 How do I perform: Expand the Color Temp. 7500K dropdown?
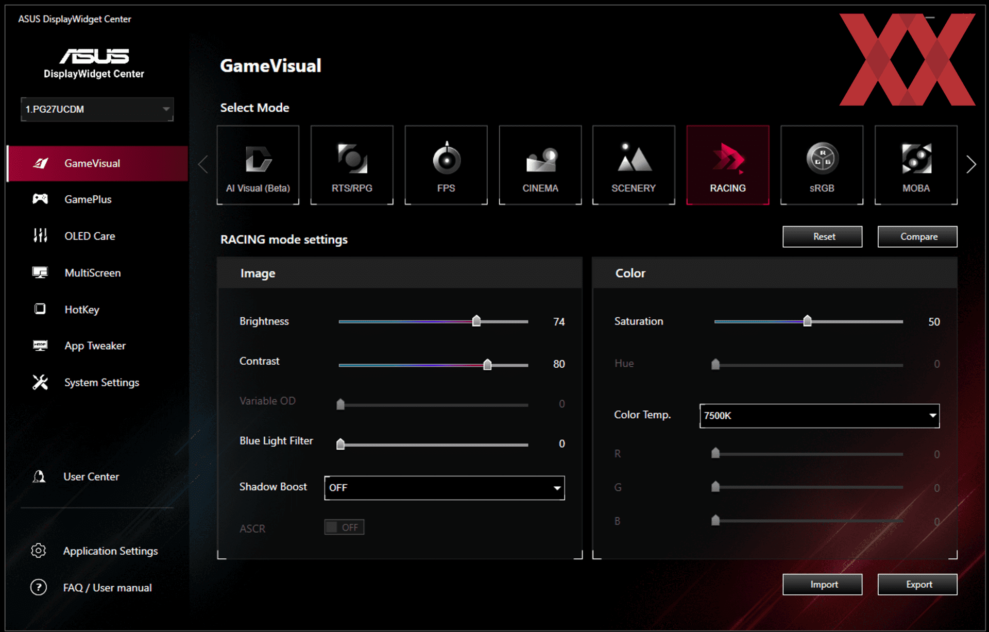pos(820,416)
